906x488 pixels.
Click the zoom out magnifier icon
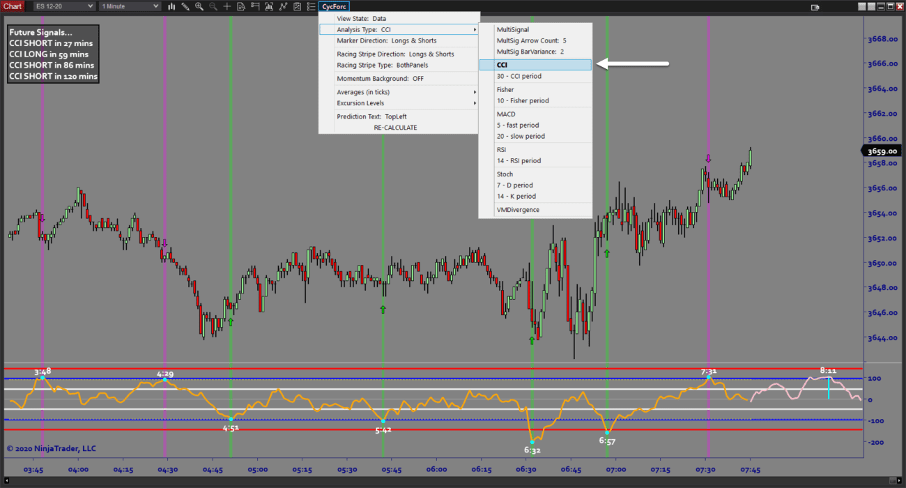[x=213, y=6]
